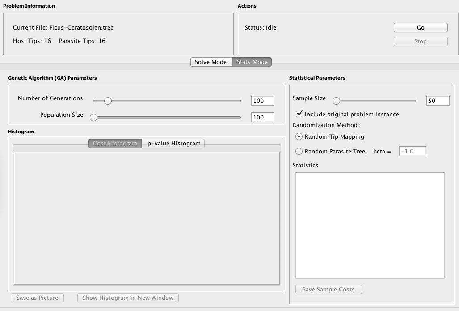The height and width of the screenshot is (311, 459).
Task: Click the beta value input field
Action: coord(412,152)
